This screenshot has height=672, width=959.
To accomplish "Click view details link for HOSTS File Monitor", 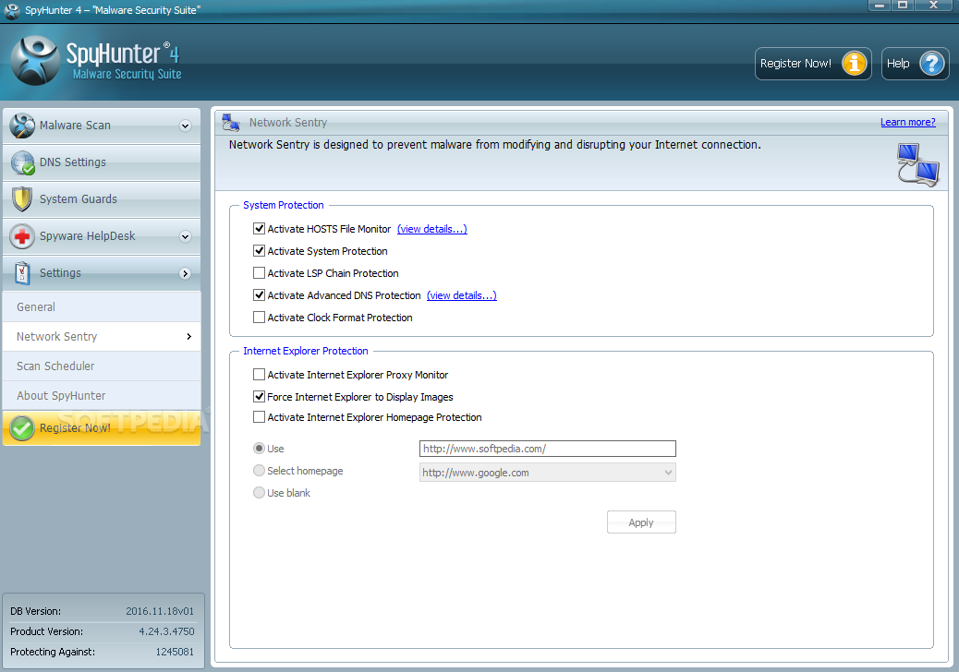I will tap(431, 229).
